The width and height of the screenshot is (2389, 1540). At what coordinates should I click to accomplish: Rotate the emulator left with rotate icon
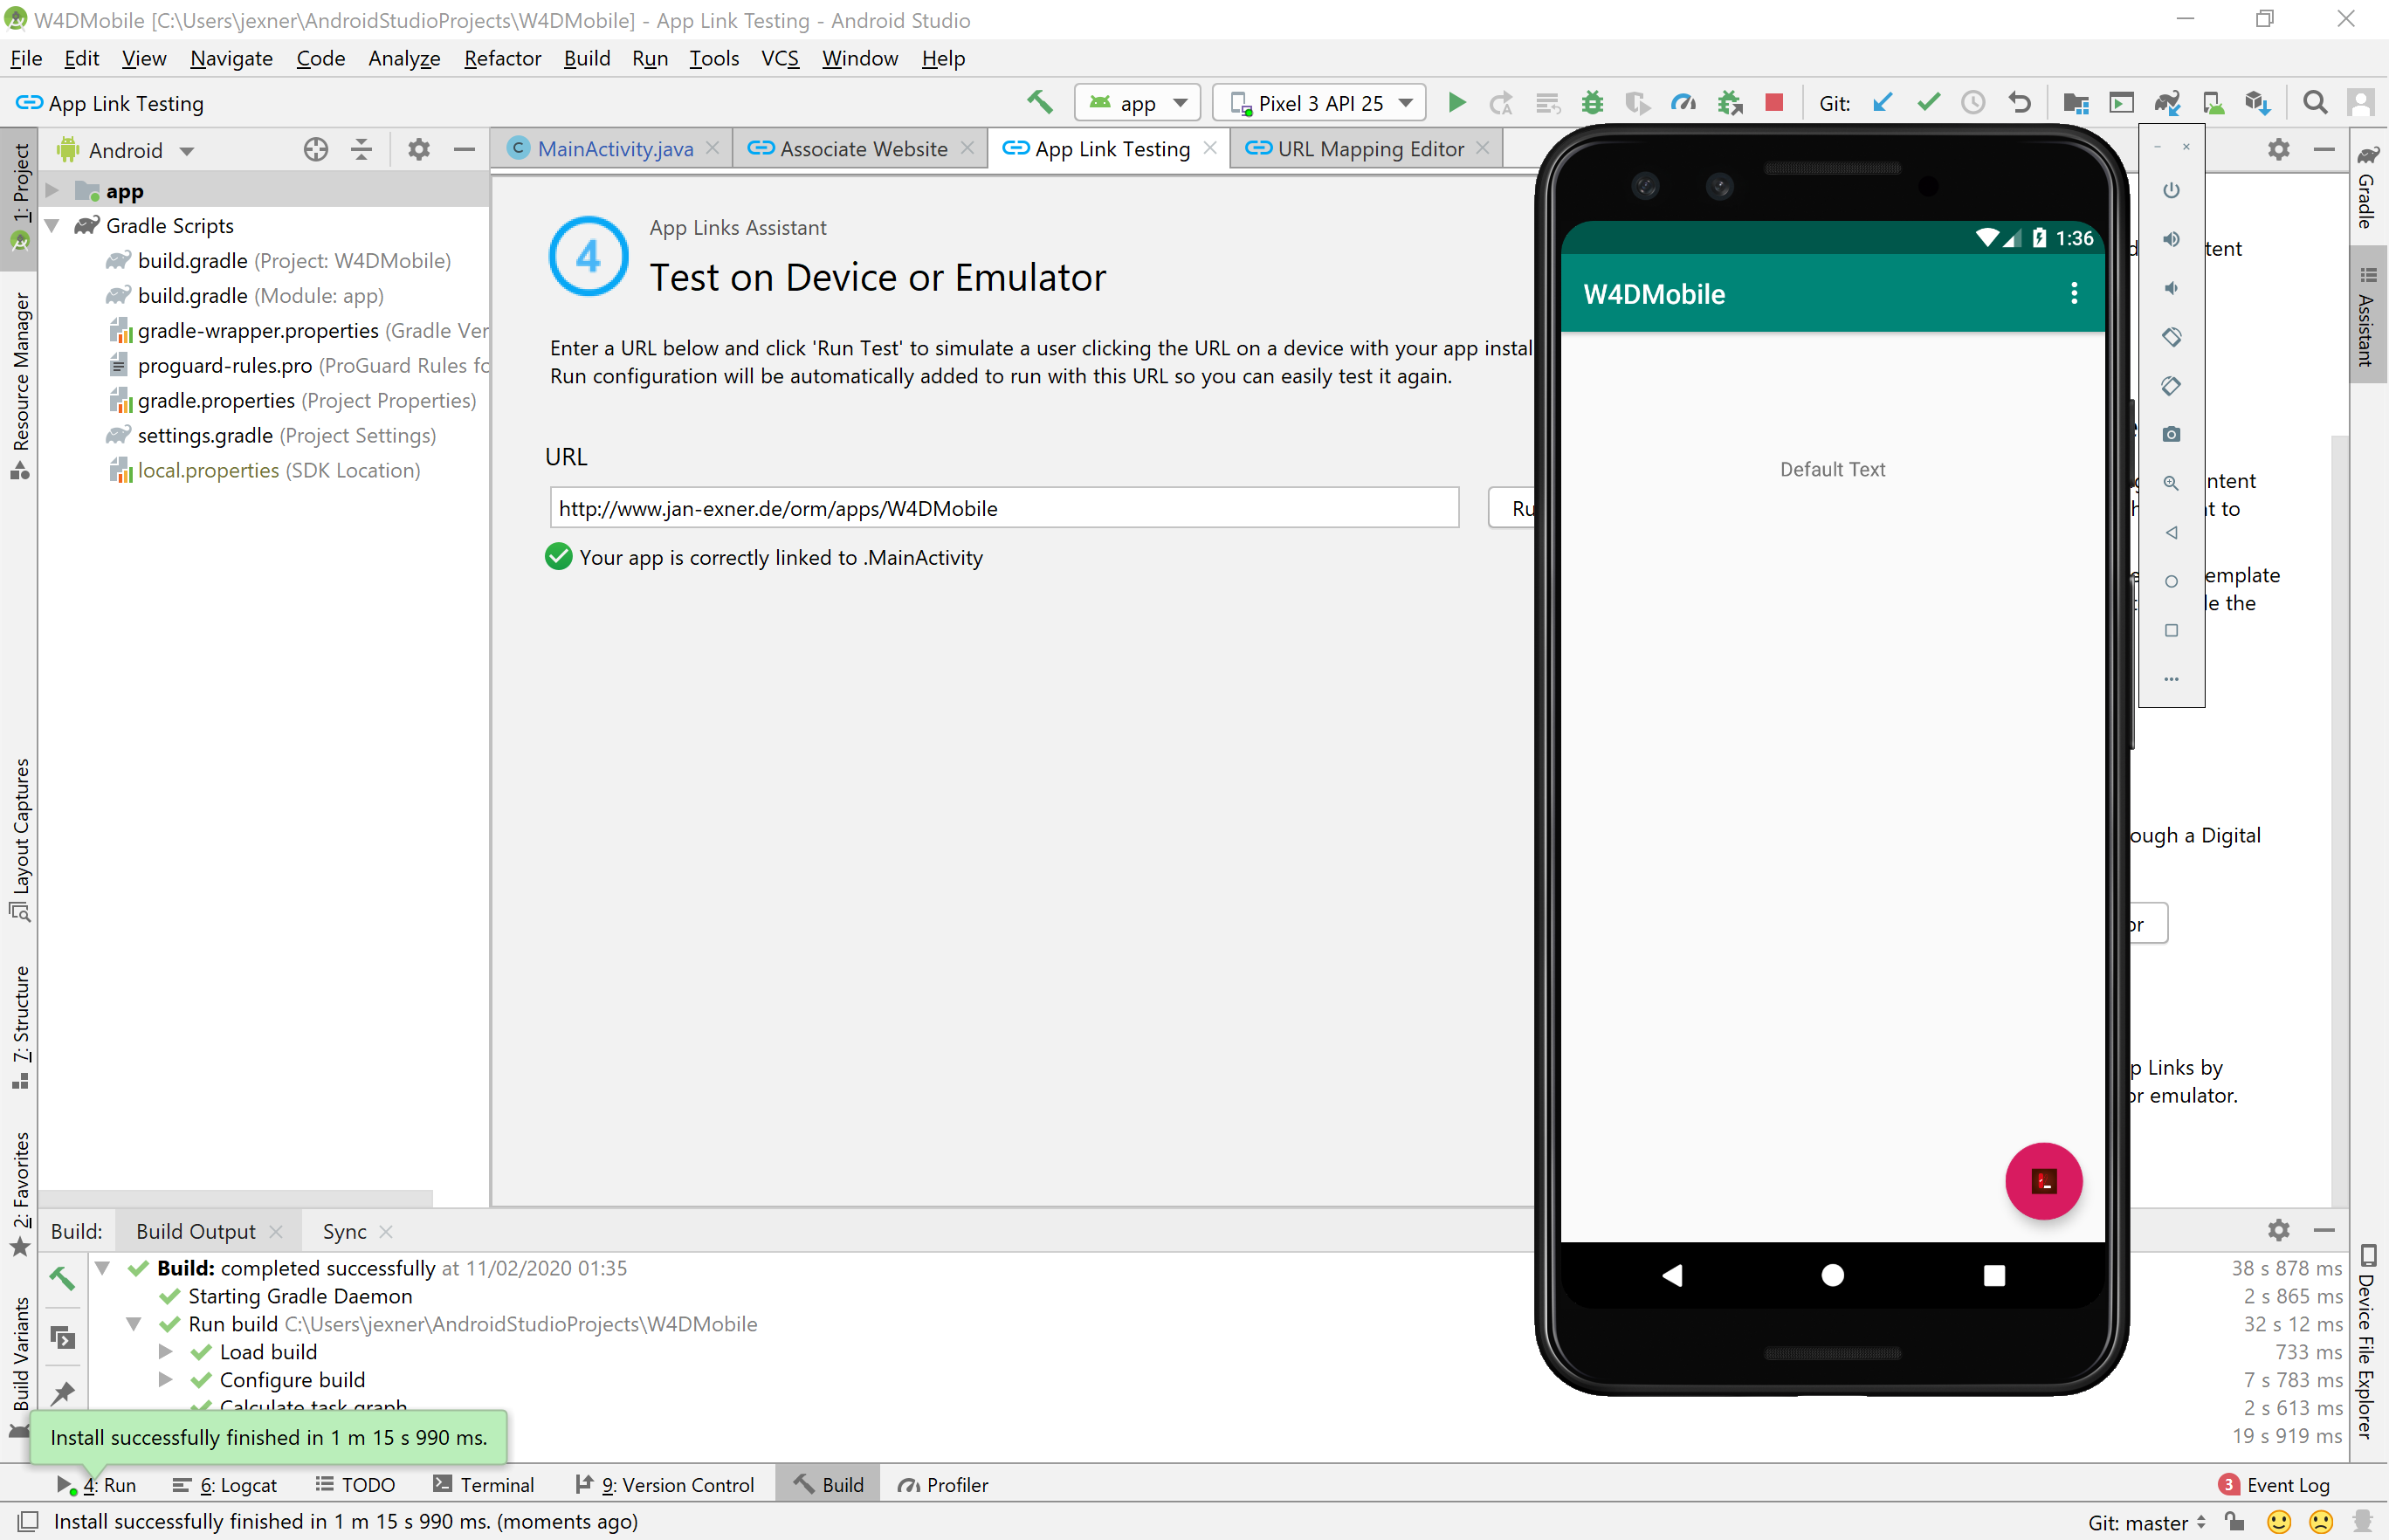tap(2171, 337)
